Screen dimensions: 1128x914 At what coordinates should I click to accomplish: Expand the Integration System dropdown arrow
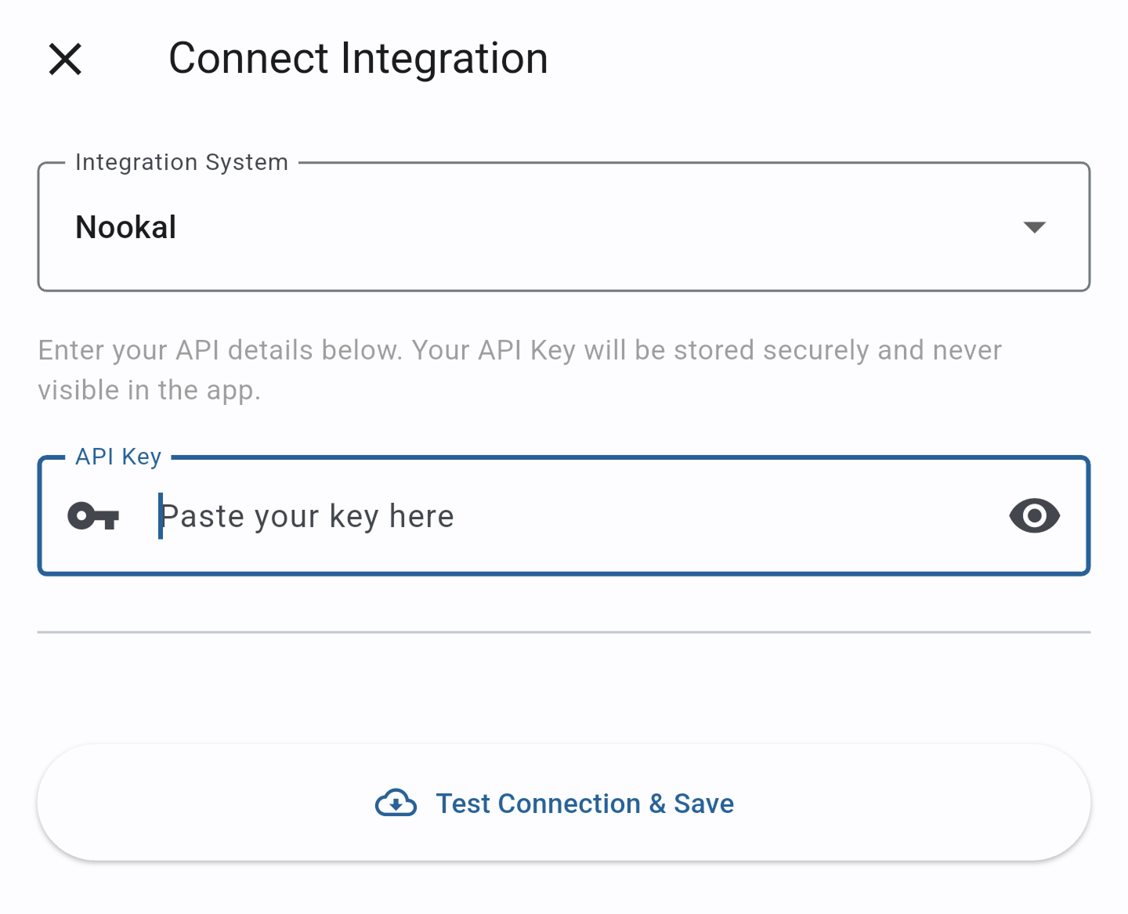pos(1034,227)
